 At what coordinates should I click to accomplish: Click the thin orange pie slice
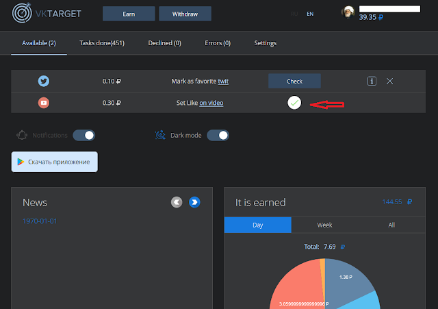point(322,269)
